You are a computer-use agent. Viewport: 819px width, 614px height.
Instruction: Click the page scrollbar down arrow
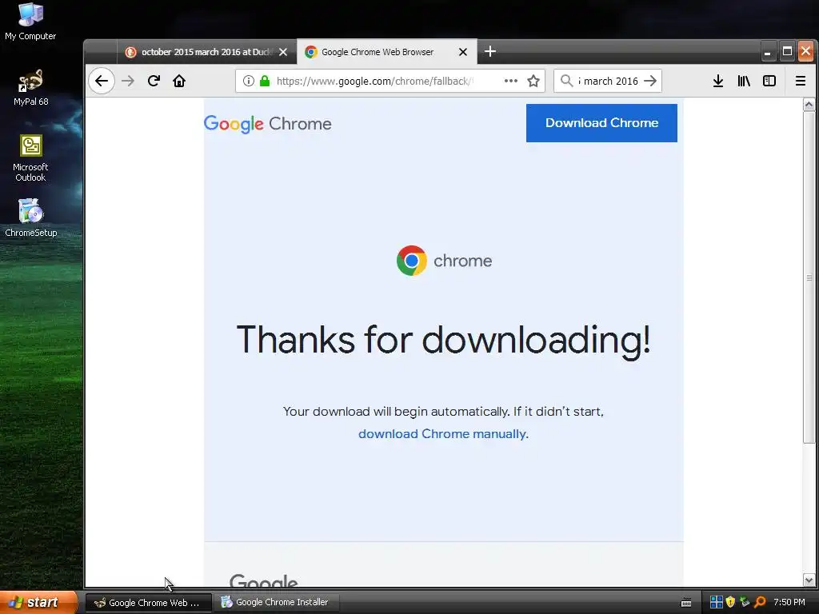point(809,580)
